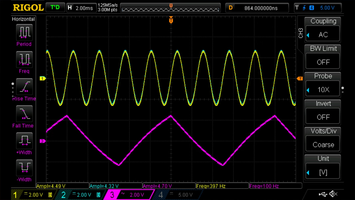This screenshot has width=355, height=200.
Task: Switch Volts/Div from Coarse
Action: coord(323,145)
